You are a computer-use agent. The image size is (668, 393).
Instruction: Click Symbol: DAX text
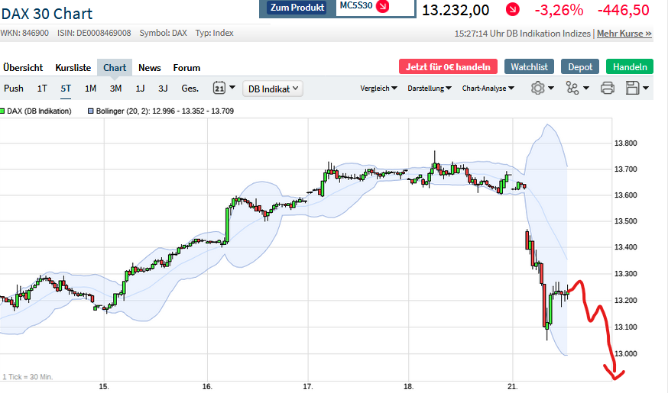coord(163,33)
